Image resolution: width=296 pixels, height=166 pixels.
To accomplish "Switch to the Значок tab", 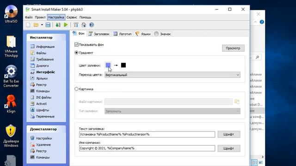I will [162, 34].
